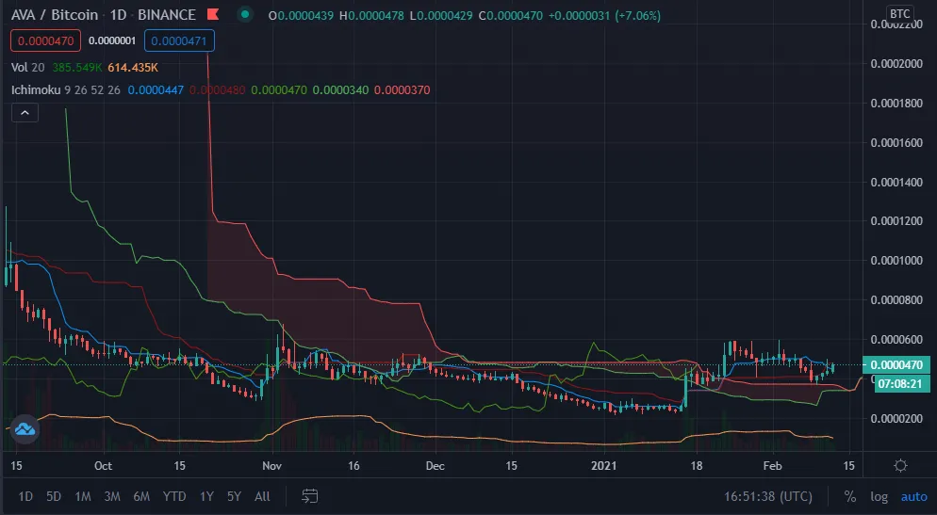
Task: Click the Ichimoku value 0.0000370
Action: tap(403, 90)
